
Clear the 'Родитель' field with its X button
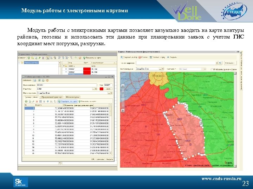[x=96, y=89]
